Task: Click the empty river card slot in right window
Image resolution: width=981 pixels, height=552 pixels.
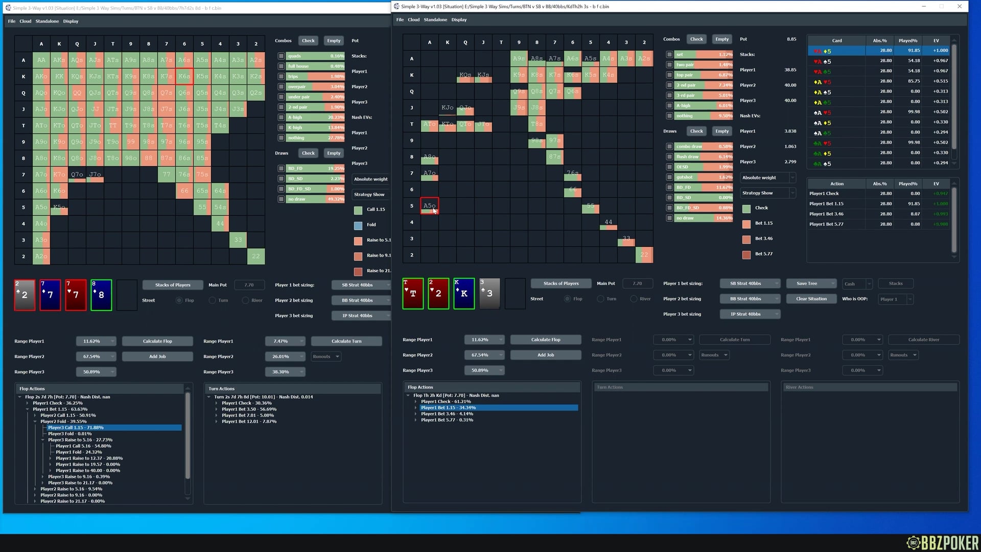Action: click(x=515, y=293)
